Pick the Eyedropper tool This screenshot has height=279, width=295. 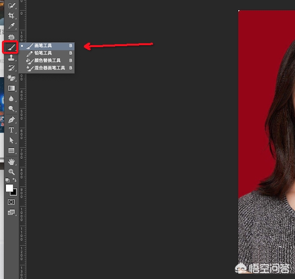pos(12,26)
